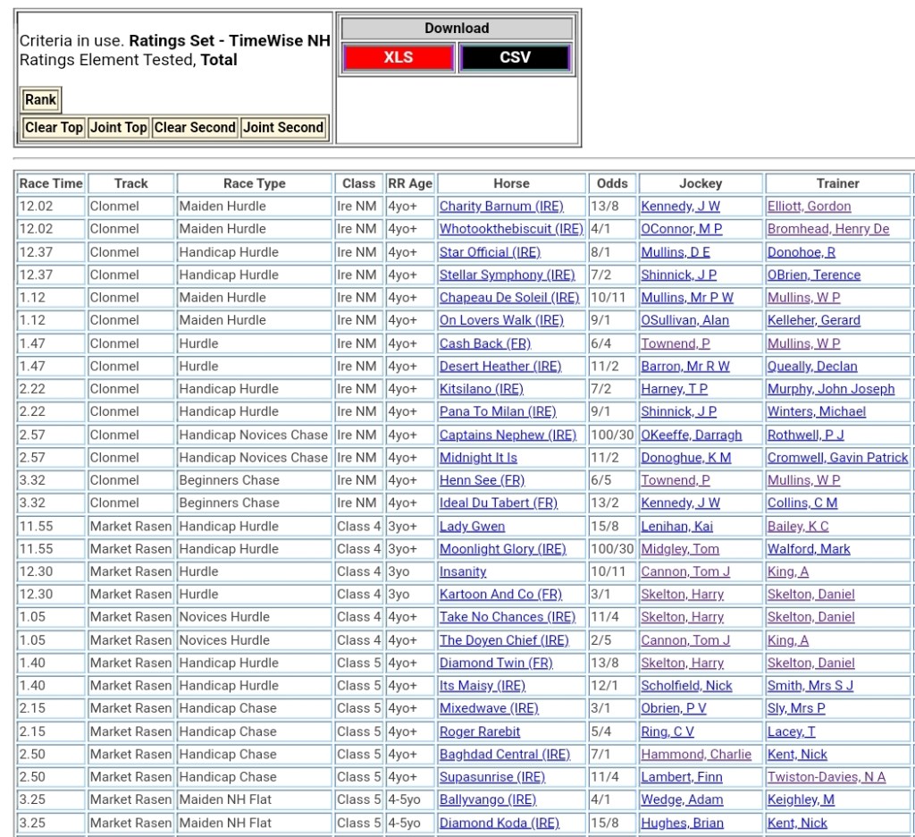
Task: Download the ratings as CSV
Action: (x=515, y=57)
